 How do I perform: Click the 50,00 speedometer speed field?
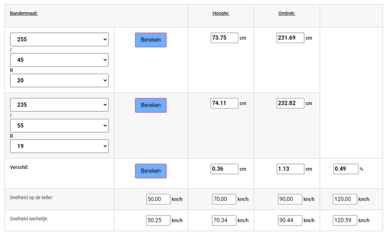pyautogui.click(x=158, y=199)
